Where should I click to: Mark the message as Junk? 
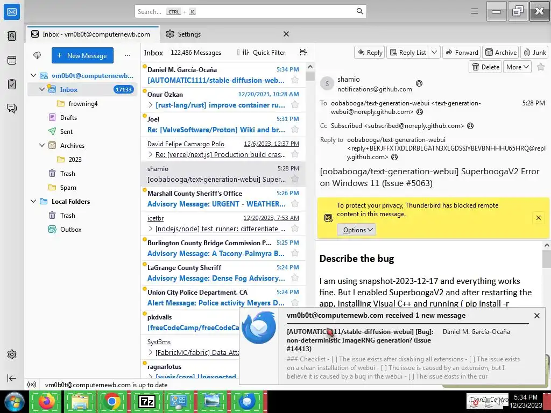pyautogui.click(x=534, y=52)
